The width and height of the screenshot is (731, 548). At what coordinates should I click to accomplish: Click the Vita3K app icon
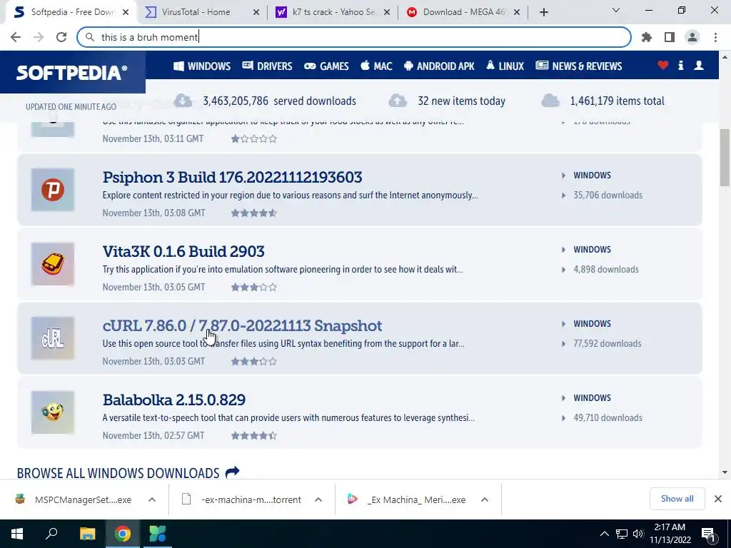pyautogui.click(x=53, y=264)
